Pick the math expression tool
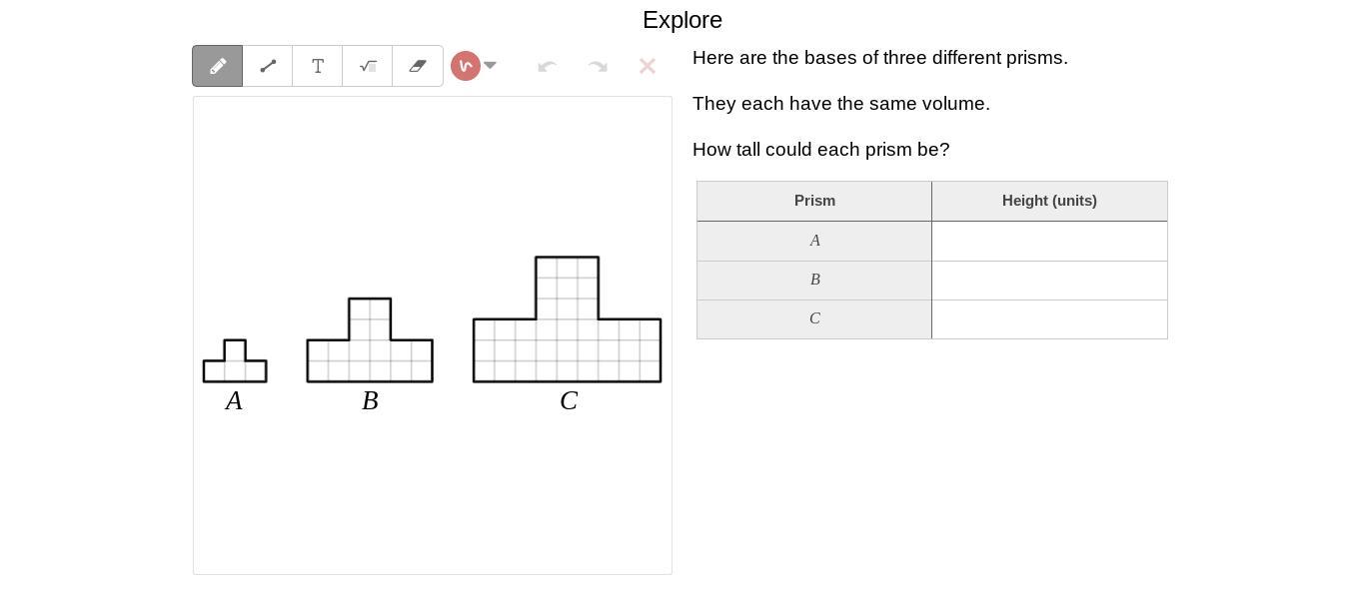 368,66
